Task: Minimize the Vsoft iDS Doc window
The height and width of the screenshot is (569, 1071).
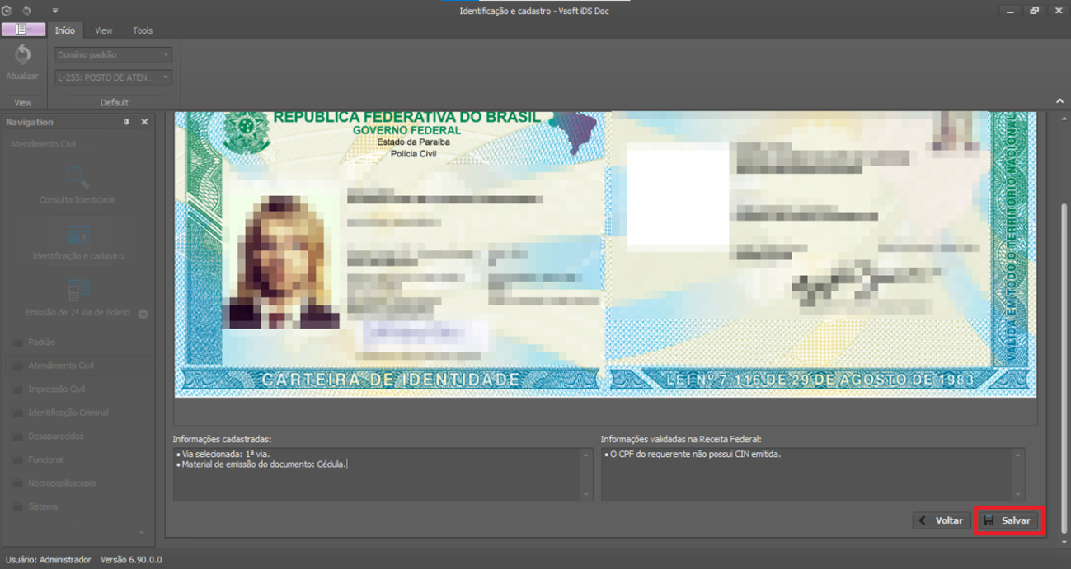Action: [1010, 11]
